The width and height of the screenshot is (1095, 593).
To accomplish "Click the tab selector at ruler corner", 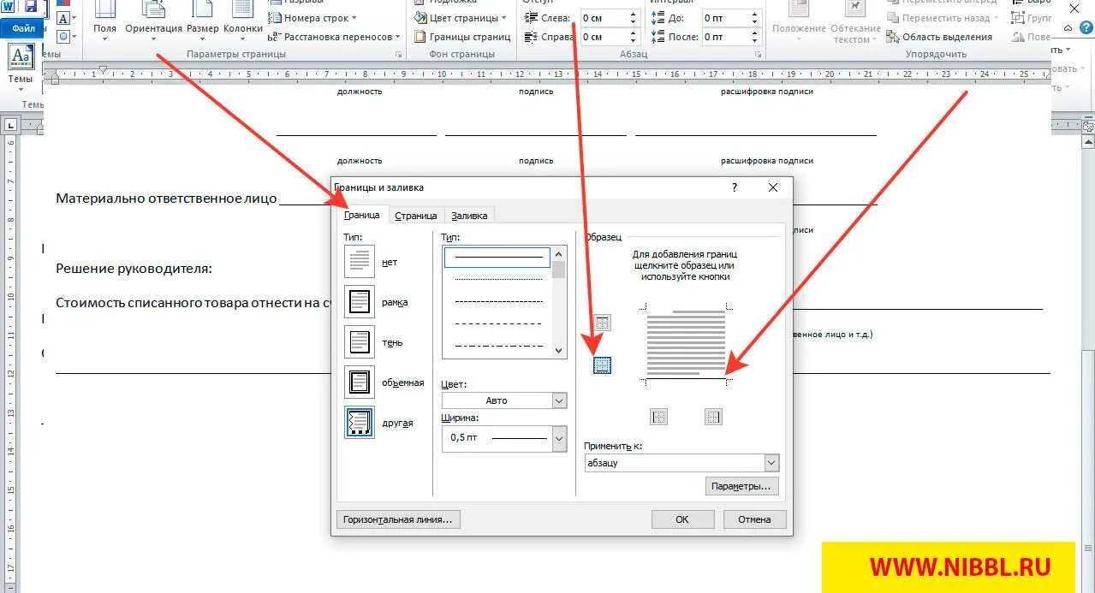I will 11,126.
